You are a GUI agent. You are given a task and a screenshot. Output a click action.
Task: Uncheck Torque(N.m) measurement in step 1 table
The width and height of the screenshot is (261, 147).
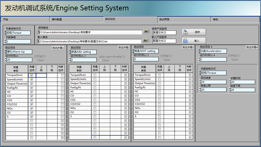pyautogui.click(x=32, y=75)
